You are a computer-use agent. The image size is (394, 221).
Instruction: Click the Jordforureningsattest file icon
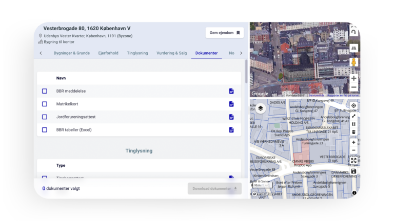tap(231, 117)
